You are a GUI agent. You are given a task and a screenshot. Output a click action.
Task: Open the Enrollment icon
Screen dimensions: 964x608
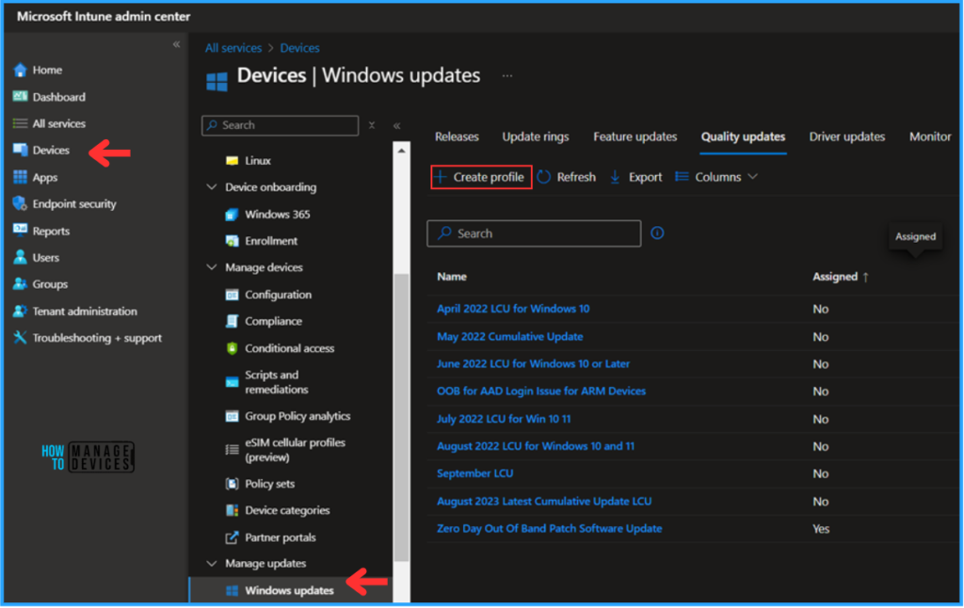click(x=232, y=241)
